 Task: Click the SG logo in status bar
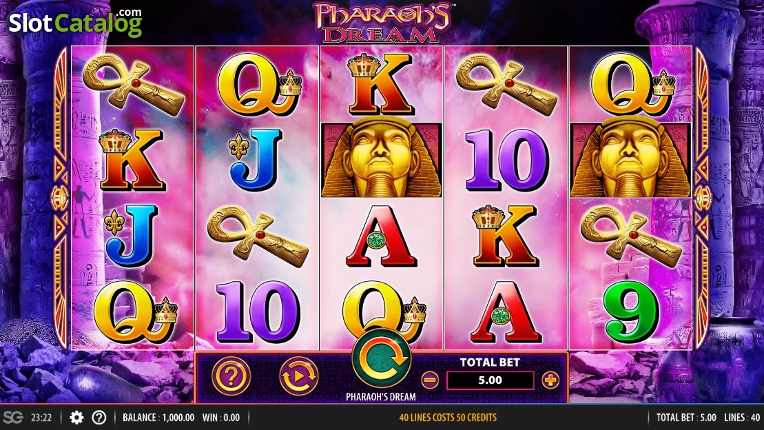pyautogui.click(x=13, y=418)
